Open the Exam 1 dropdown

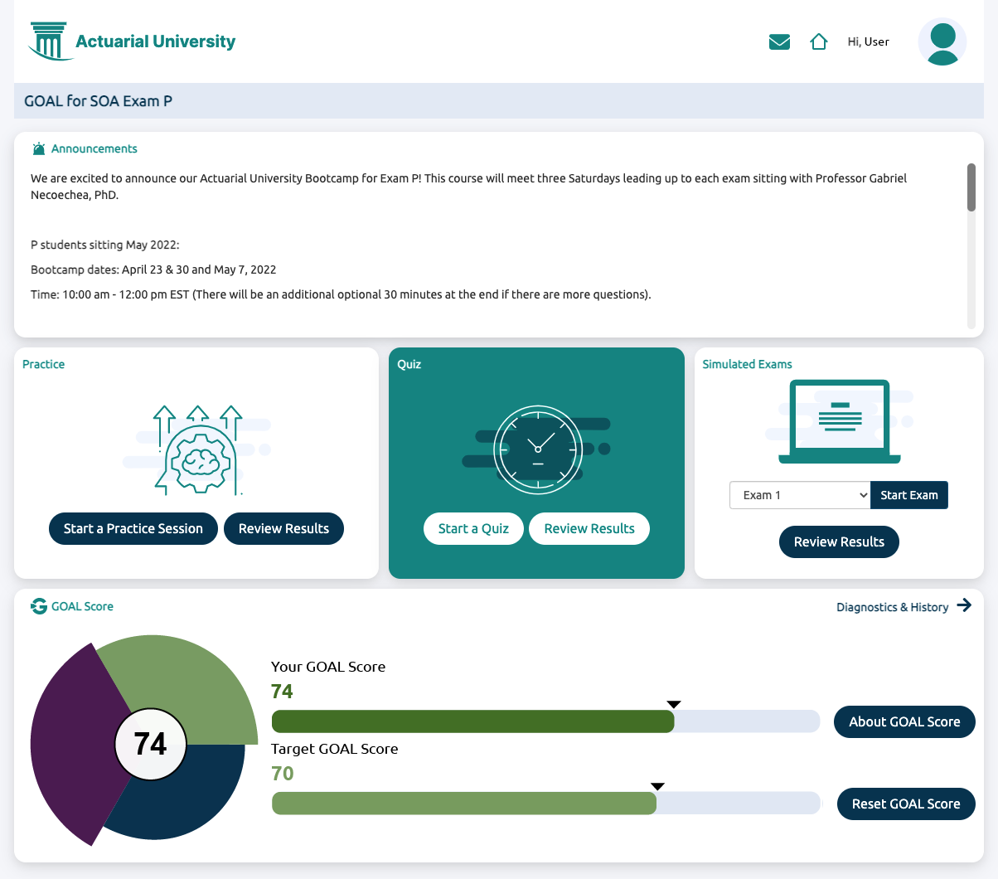coord(800,495)
